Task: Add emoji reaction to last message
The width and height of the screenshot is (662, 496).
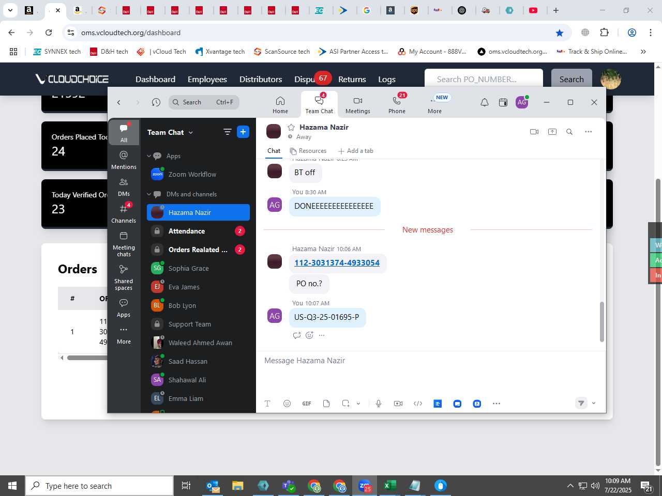Action: (309, 335)
